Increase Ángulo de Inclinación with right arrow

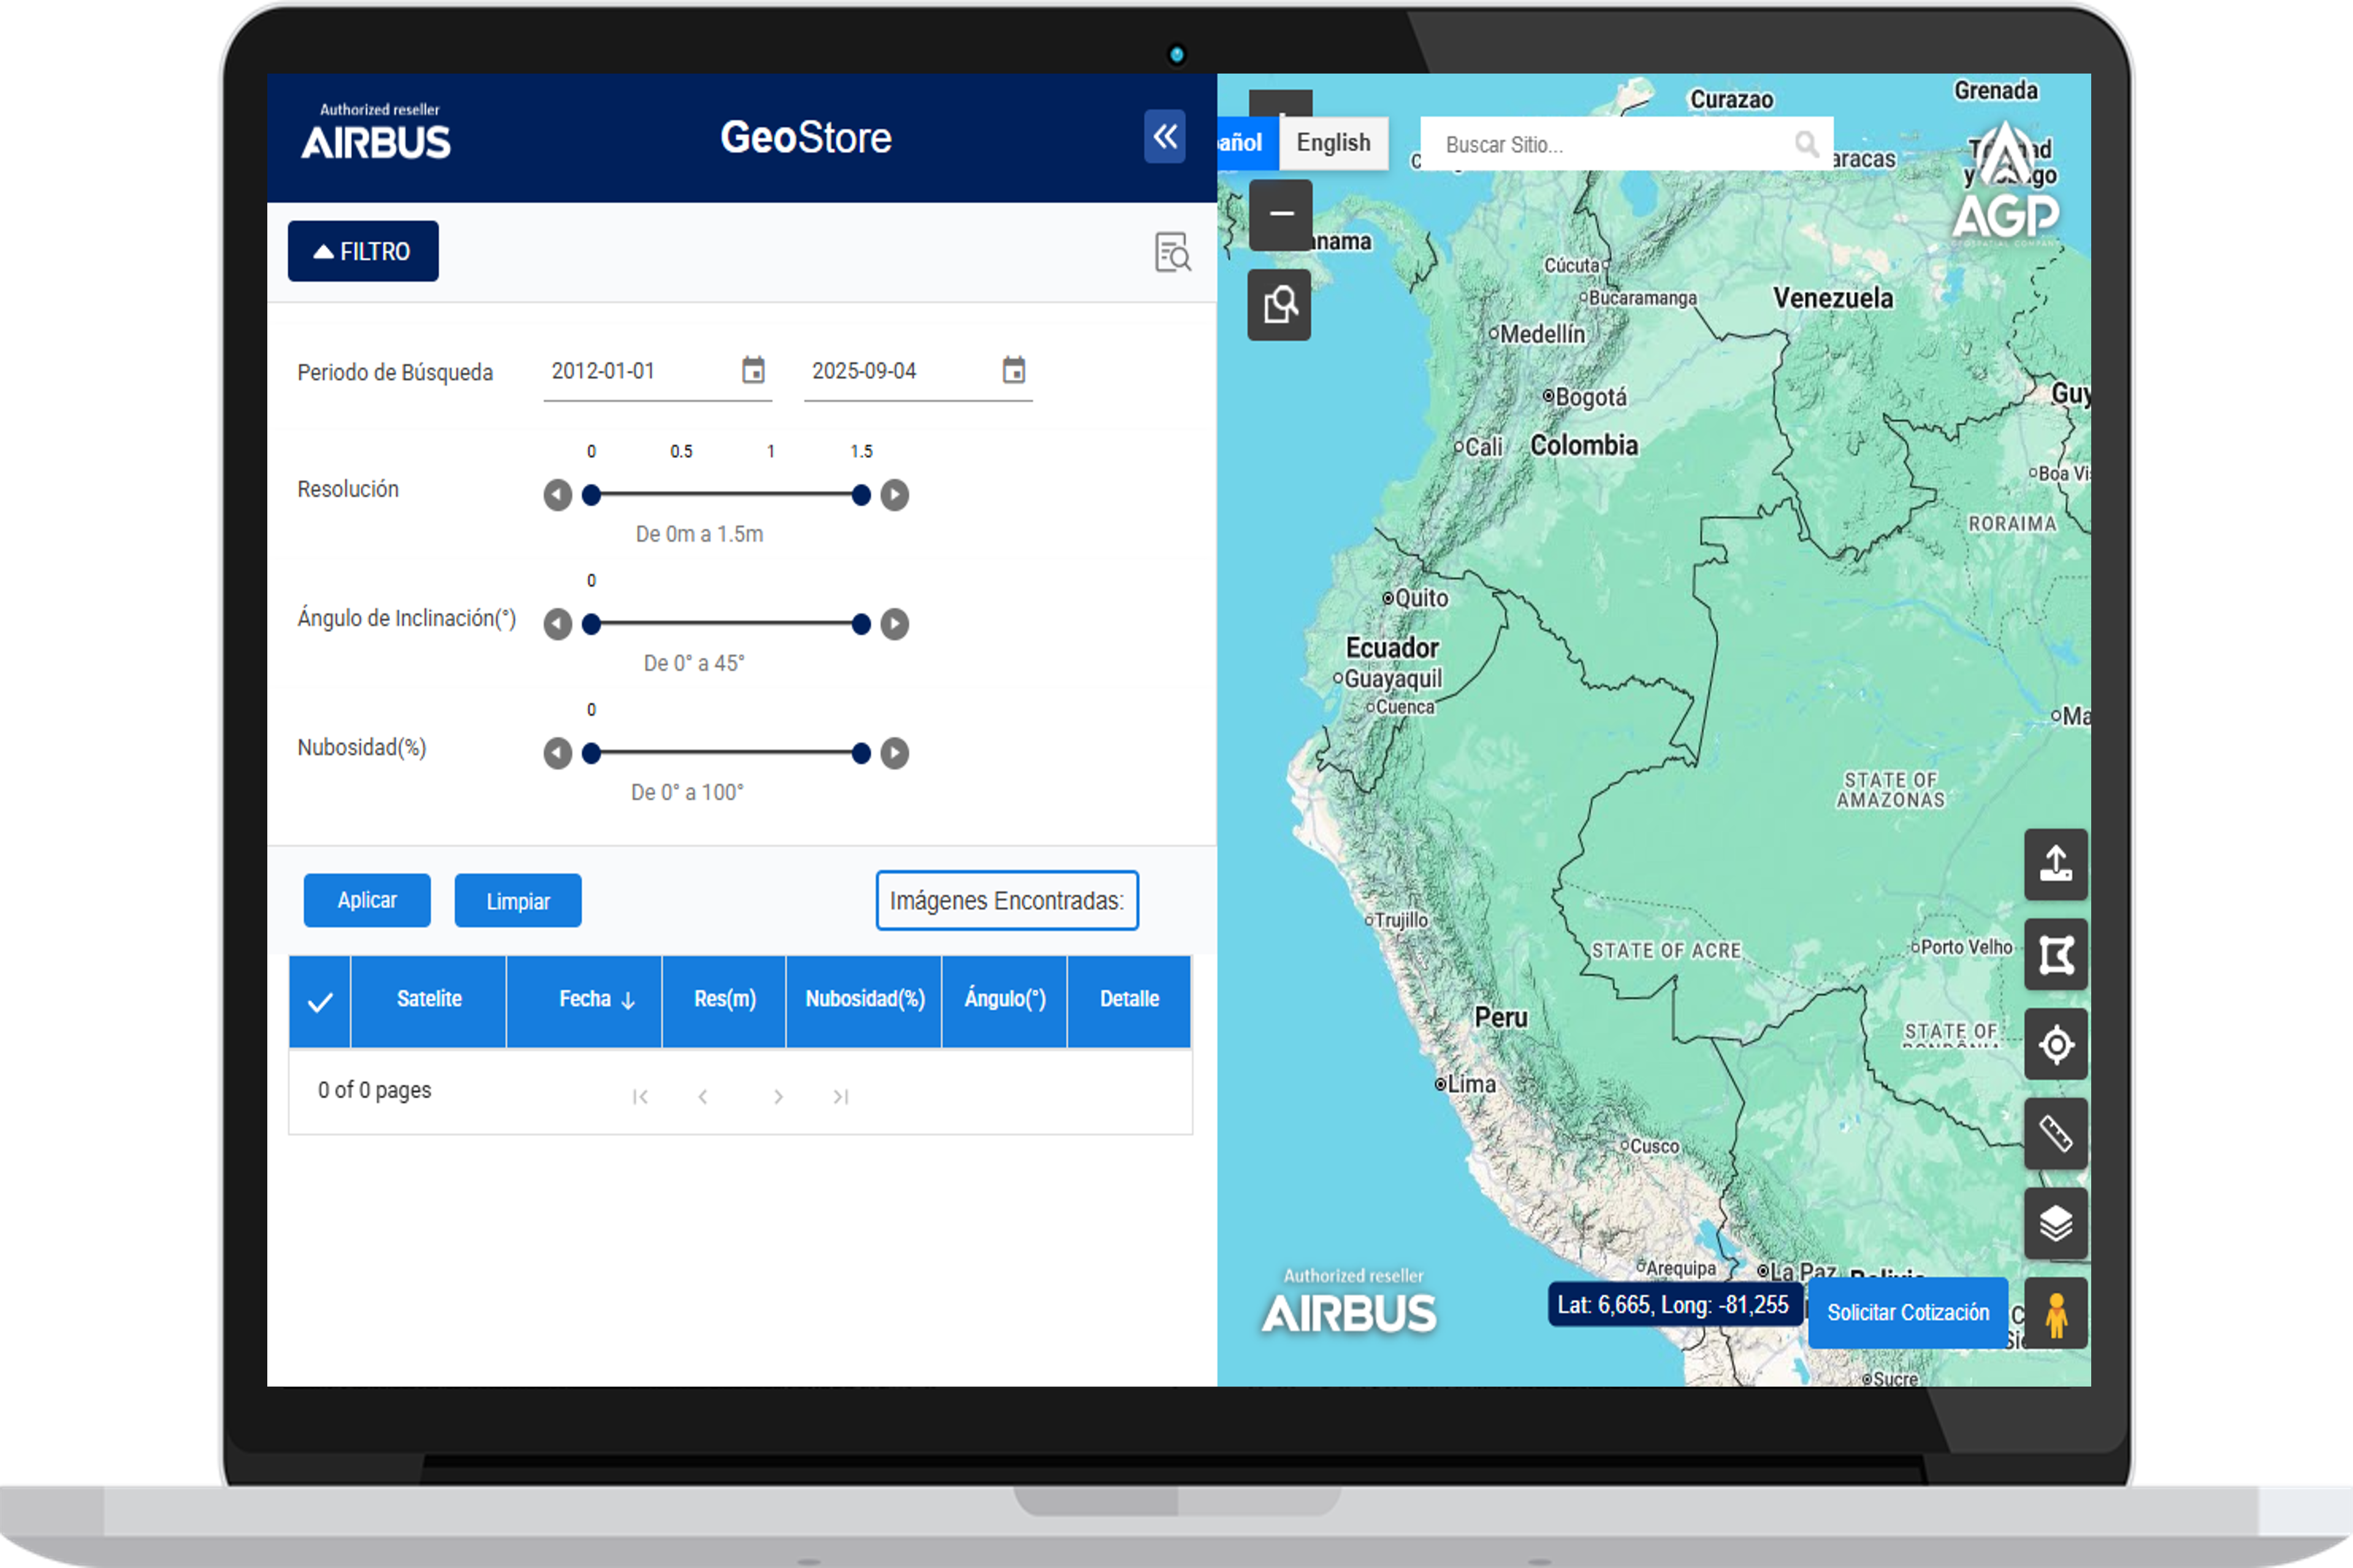pos(895,624)
